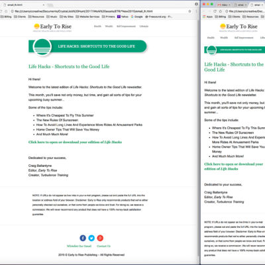Image resolution: width=265 pixels, height=265 pixels.
Task: Click 'Craig Ballantyne' signature in the right window
Action: pos(216,192)
